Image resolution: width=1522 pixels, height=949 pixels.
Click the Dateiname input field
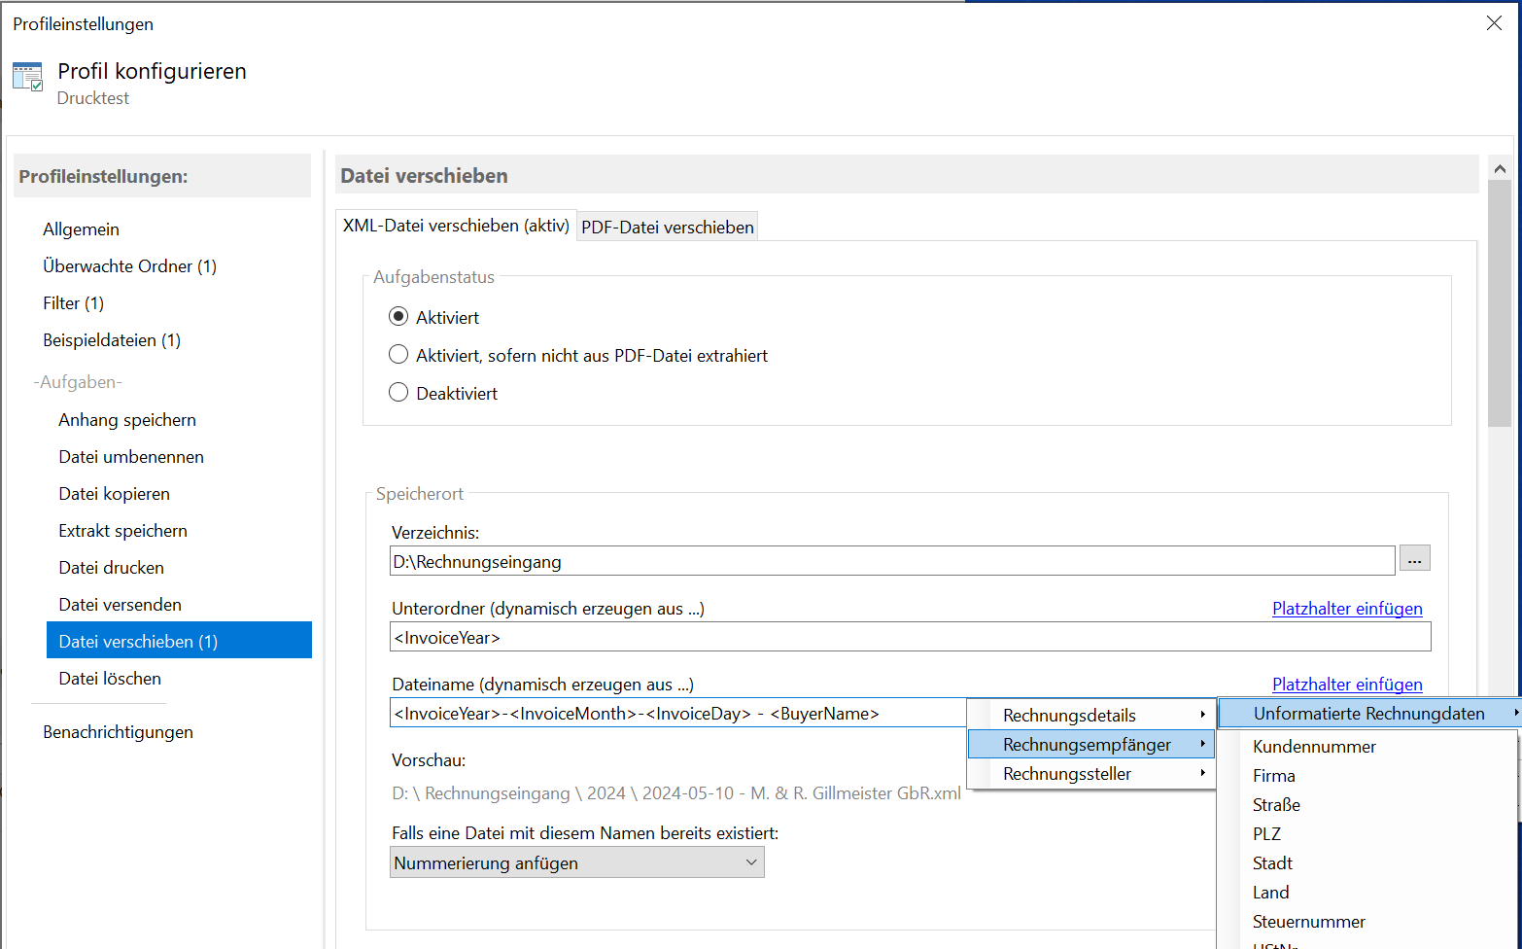click(678, 713)
